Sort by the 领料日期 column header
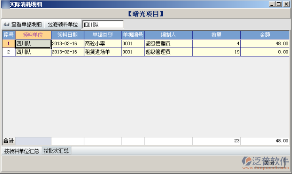293x174 pixels. (67, 35)
